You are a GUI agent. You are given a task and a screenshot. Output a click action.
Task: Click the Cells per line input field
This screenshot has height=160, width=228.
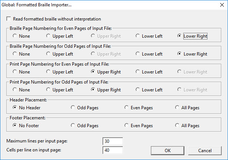(112, 150)
